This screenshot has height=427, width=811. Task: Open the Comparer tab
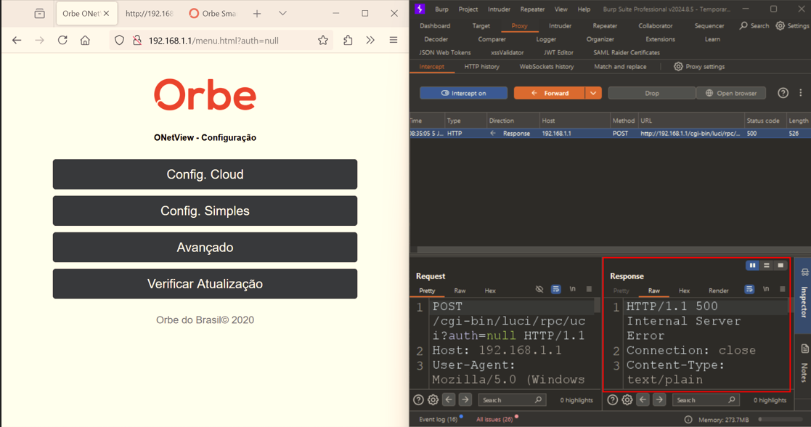tap(492, 39)
